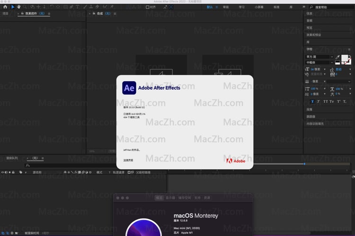Switch to the 库 workspace
Image resolution: width=355 pixels, height=236 pixels.
point(291,7)
